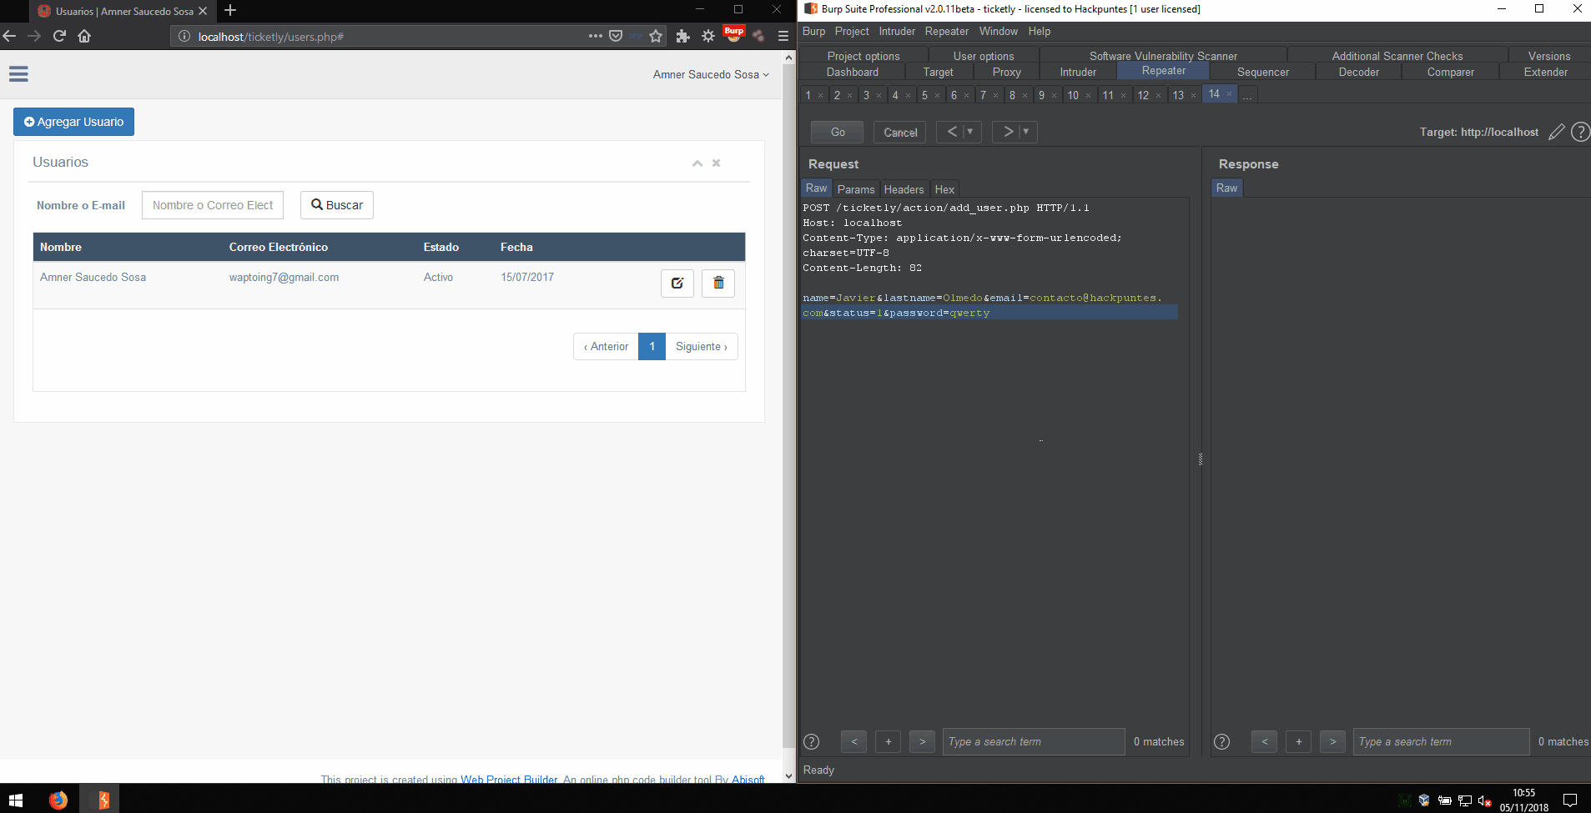1591x813 pixels.
Task: Click the Firefox forward arrow
Action: point(34,36)
